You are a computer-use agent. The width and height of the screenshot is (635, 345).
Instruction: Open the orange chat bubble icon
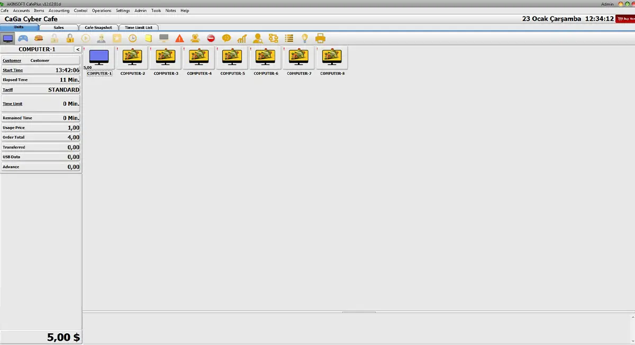pos(226,38)
